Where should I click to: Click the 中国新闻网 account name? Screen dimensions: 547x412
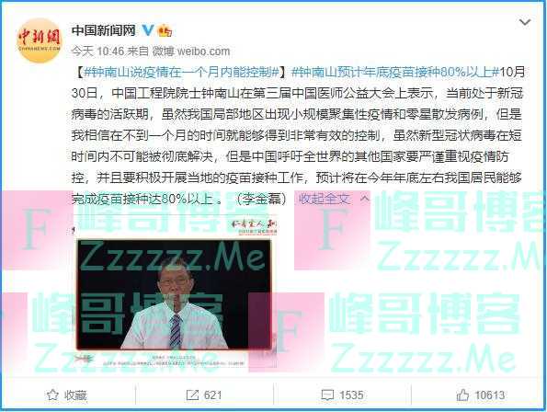[x=103, y=30]
